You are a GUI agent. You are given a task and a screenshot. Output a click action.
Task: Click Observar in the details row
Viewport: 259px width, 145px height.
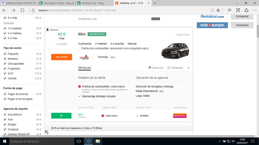coord(156,68)
